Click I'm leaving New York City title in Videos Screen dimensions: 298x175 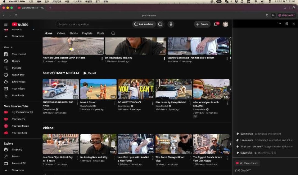pos(94,157)
